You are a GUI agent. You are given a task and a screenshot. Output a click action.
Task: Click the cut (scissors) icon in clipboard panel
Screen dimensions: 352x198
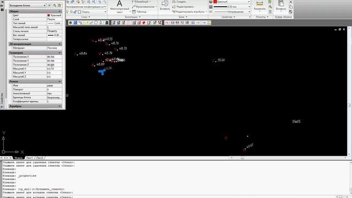(x=291, y=2)
